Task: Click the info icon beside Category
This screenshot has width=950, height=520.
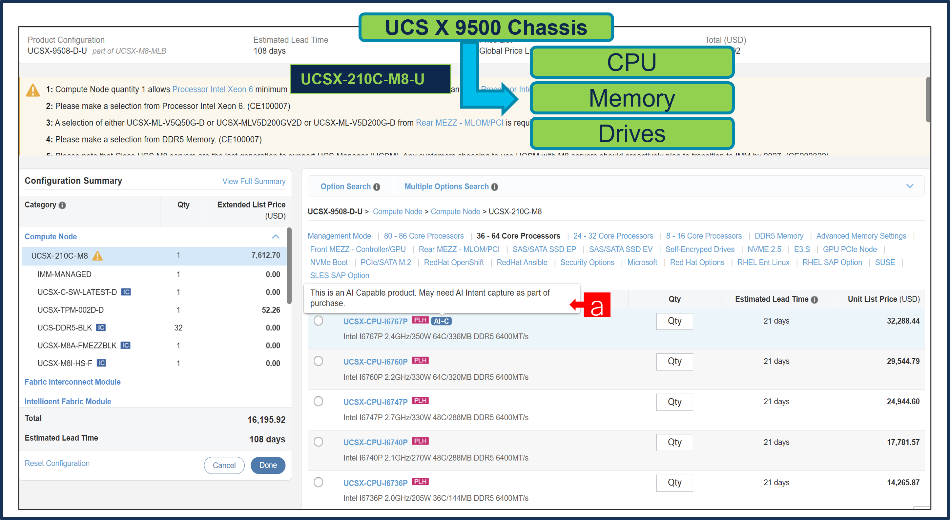Action: [x=62, y=205]
